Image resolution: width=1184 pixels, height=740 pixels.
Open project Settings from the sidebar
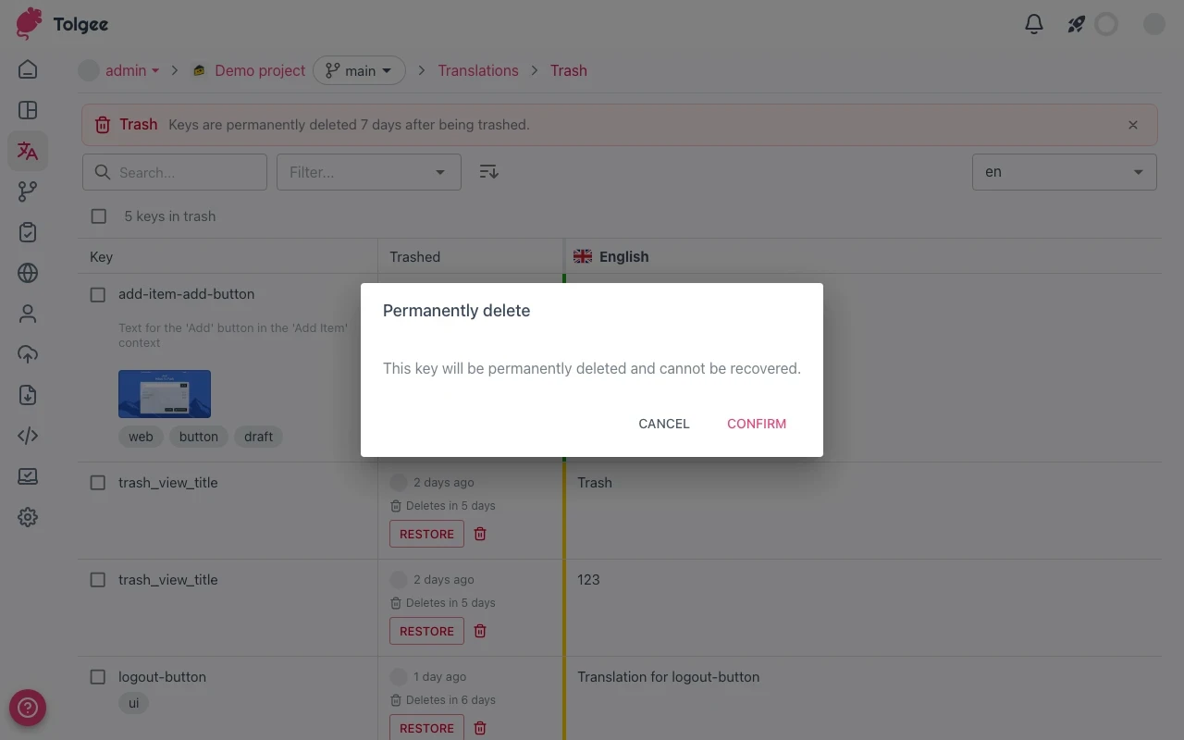point(28,517)
